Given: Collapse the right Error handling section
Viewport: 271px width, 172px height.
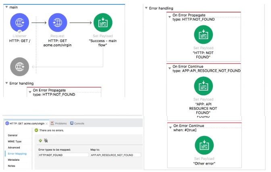Looking at the screenshot, I should pyautogui.click(x=146, y=8).
